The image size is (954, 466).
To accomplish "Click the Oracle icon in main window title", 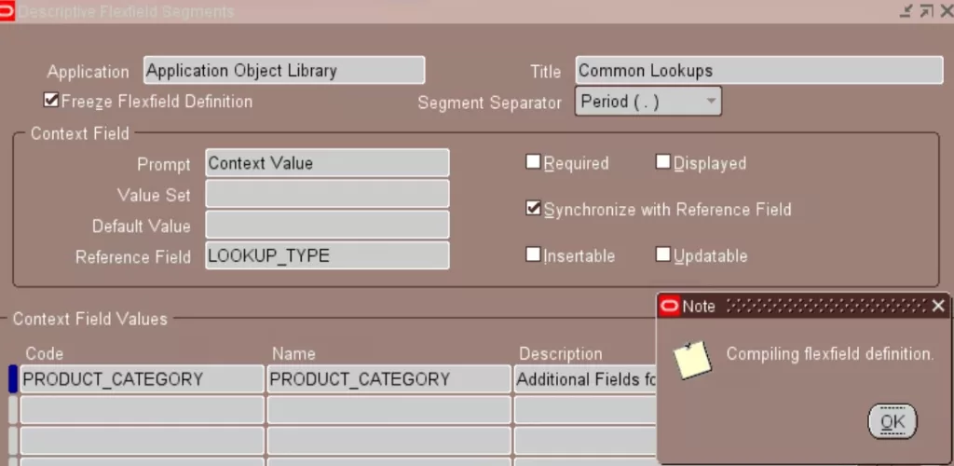I will pyautogui.click(x=8, y=11).
